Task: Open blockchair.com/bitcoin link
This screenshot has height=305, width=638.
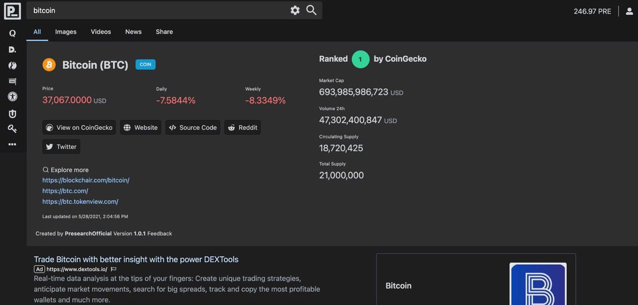Action: 86,180
